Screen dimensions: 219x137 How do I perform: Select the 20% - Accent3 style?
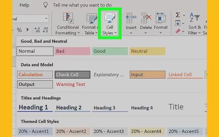110,132
